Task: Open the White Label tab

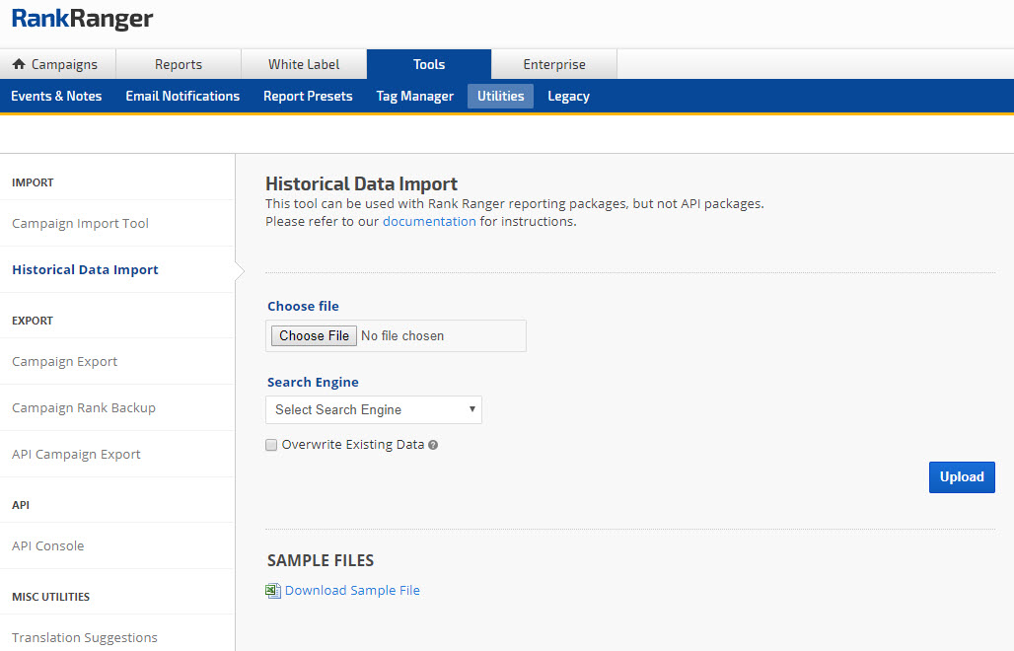Action: click(304, 64)
